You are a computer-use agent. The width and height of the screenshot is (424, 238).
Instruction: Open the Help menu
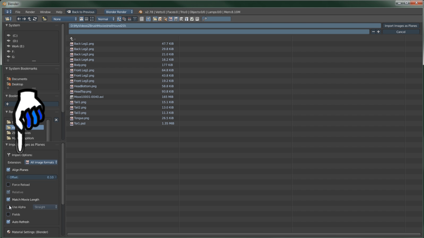[59, 12]
